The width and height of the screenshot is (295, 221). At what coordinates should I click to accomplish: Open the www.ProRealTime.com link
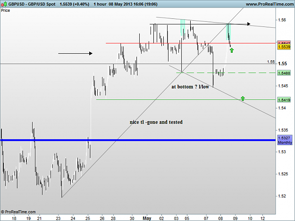point(270,4)
